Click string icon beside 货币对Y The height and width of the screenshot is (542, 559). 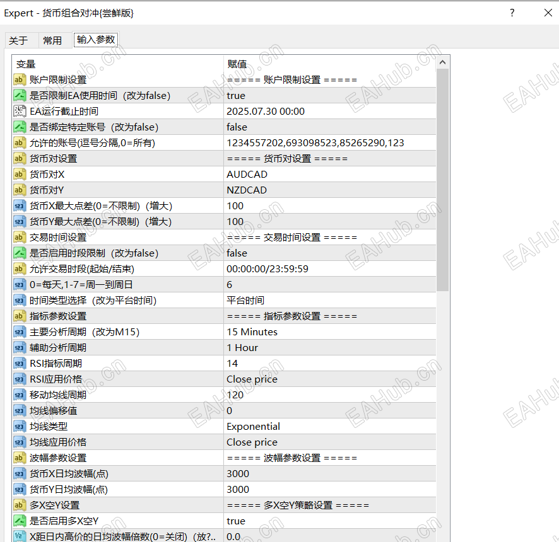(20, 190)
